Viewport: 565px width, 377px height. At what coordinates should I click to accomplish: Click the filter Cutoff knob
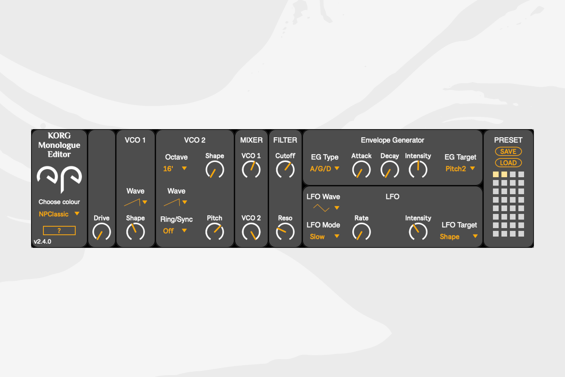coord(285,169)
